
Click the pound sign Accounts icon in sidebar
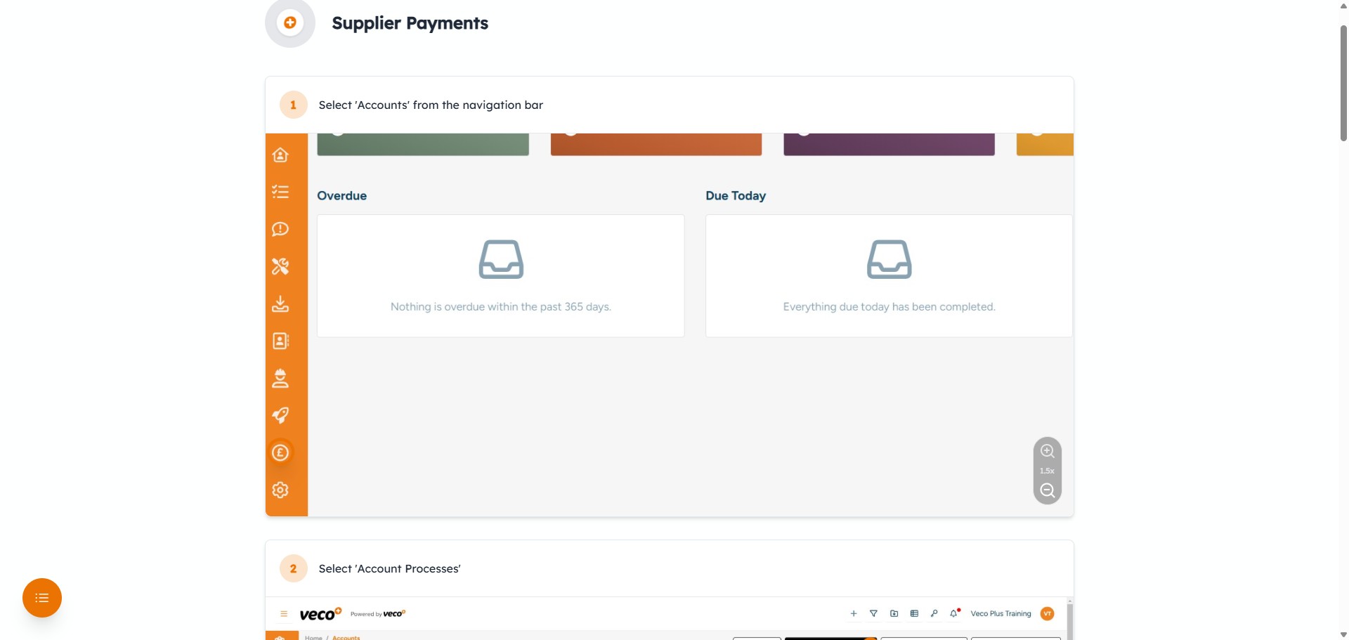(x=280, y=452)
